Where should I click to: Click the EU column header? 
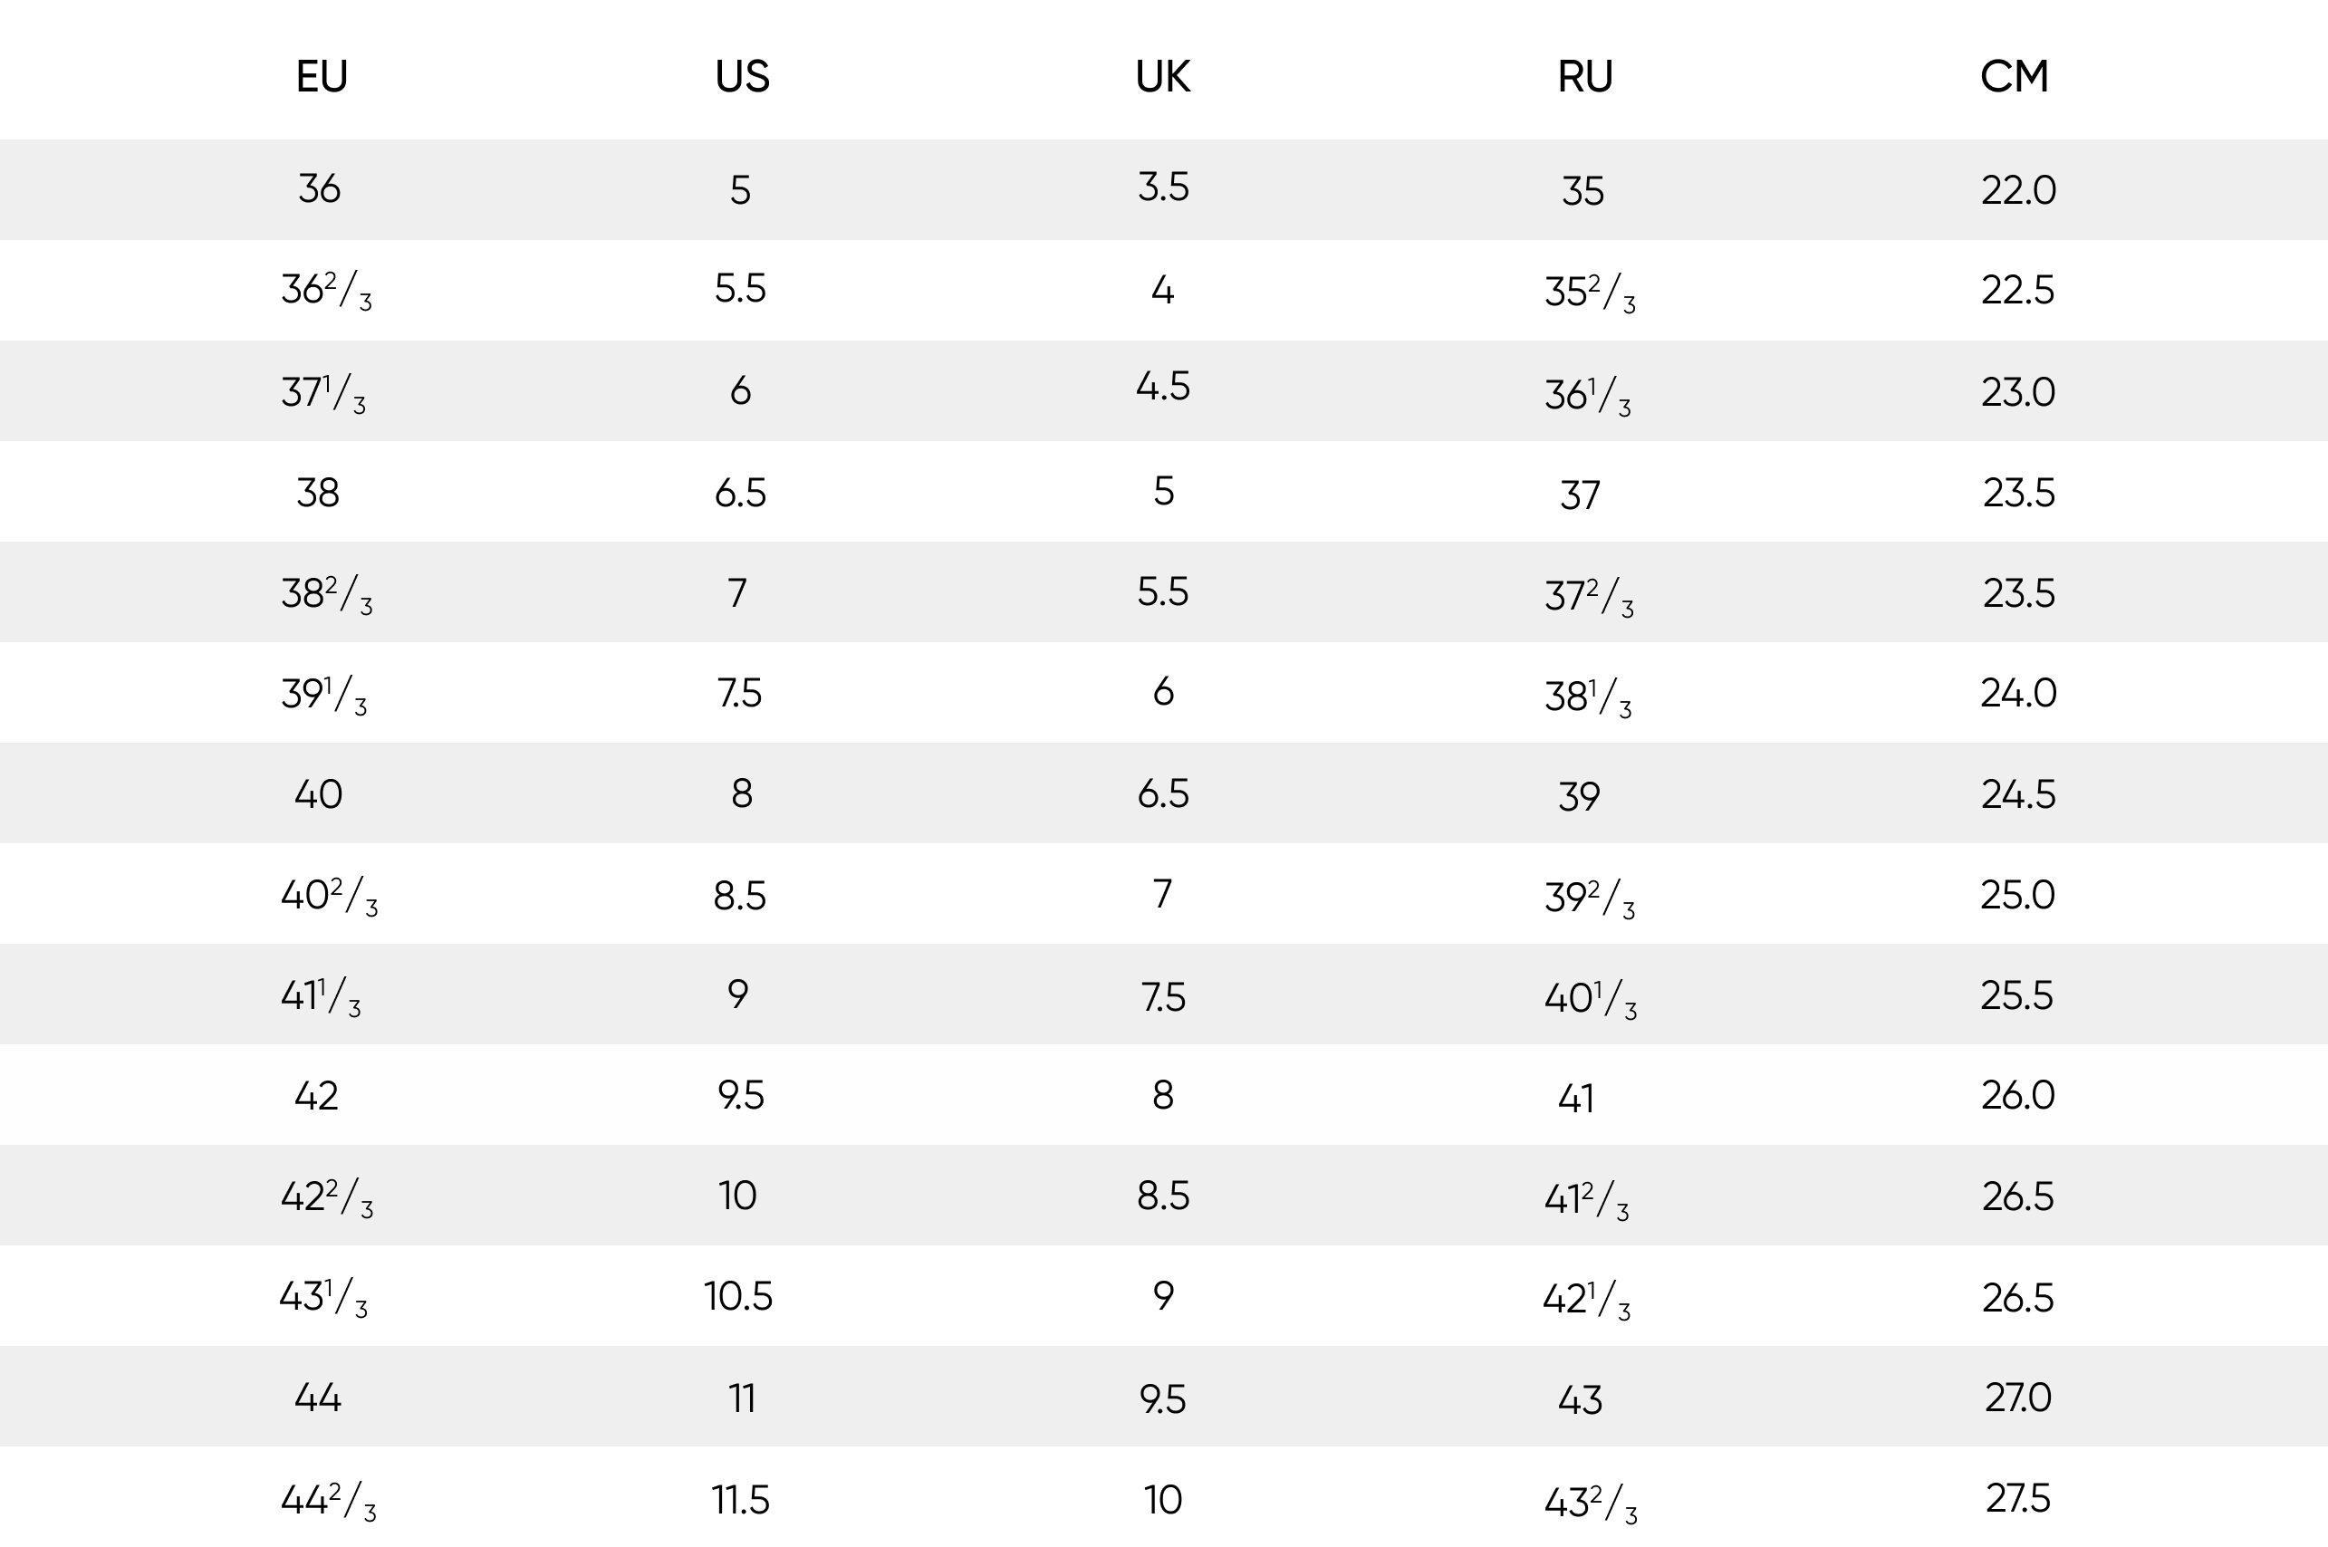[x=322, y=76]
